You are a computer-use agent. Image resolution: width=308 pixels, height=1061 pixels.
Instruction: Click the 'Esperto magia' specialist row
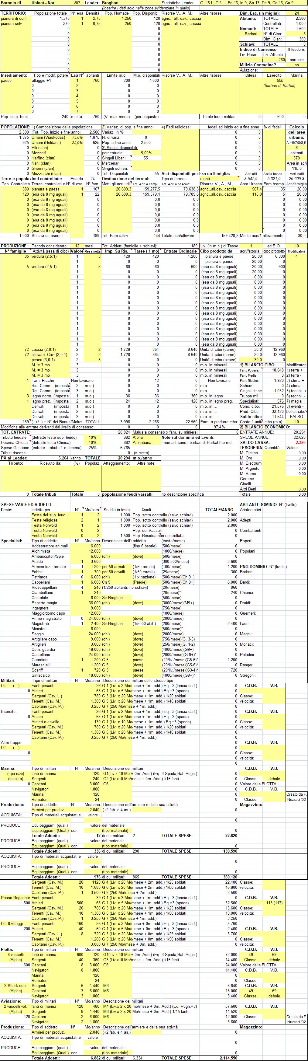pos(44,603)
